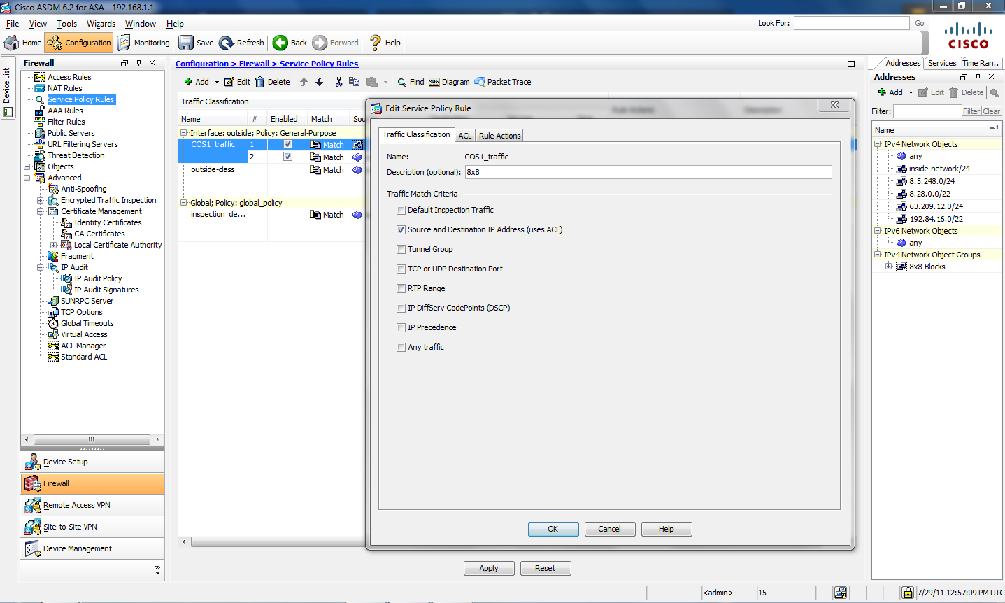Cut rule using the scissors icon
Image resolution: width=1005 pixels, height=603 pixels.
pyautogui.click(x=338, y=82)
